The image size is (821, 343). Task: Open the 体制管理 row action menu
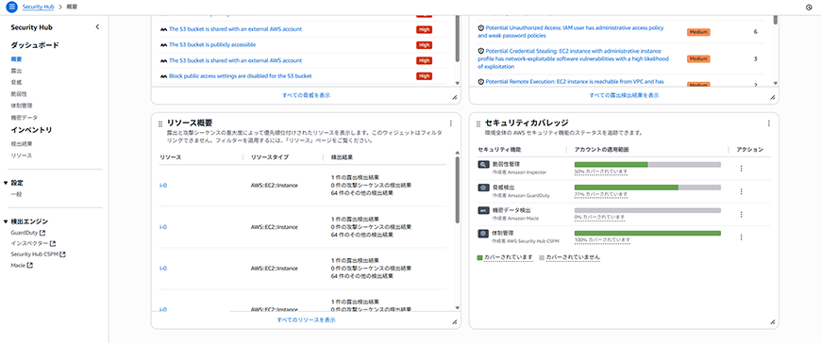tap(741, 237)
